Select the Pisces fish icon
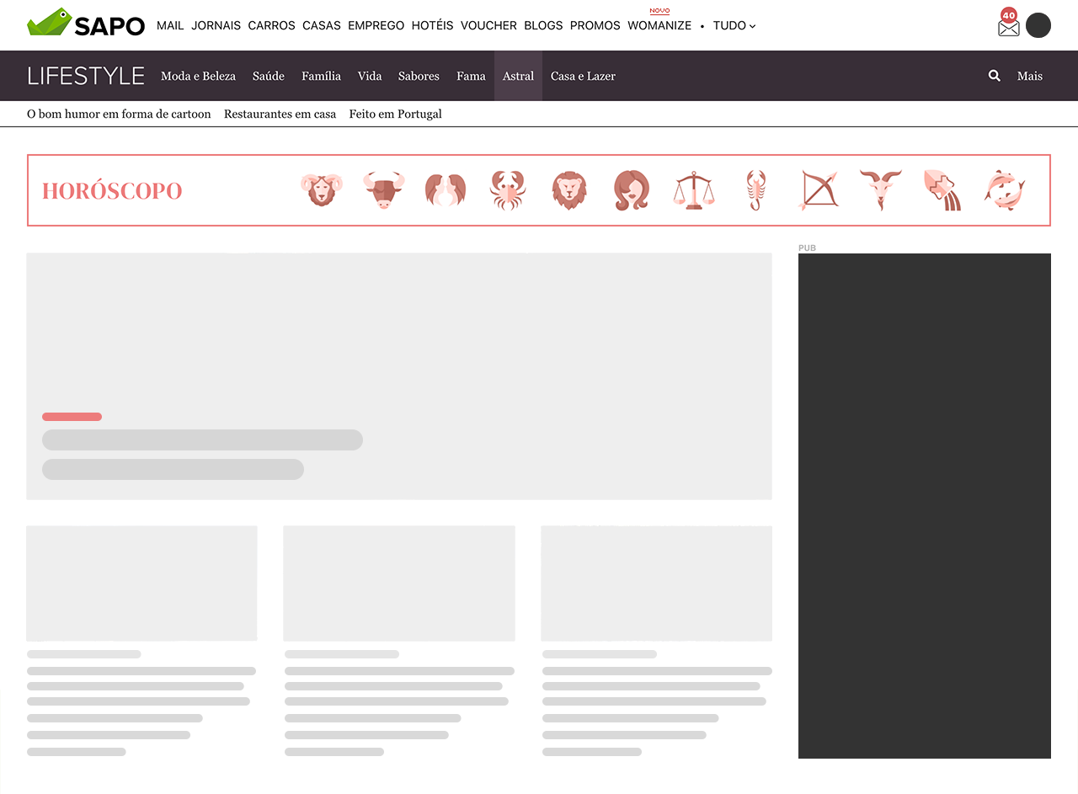 (x=1003, y=190)
